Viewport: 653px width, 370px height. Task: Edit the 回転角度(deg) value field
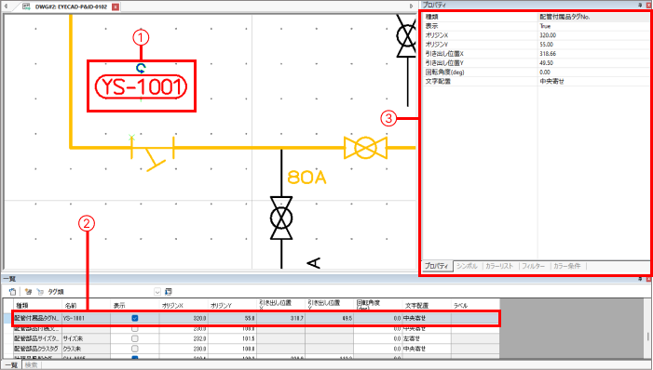coord(594,72)
